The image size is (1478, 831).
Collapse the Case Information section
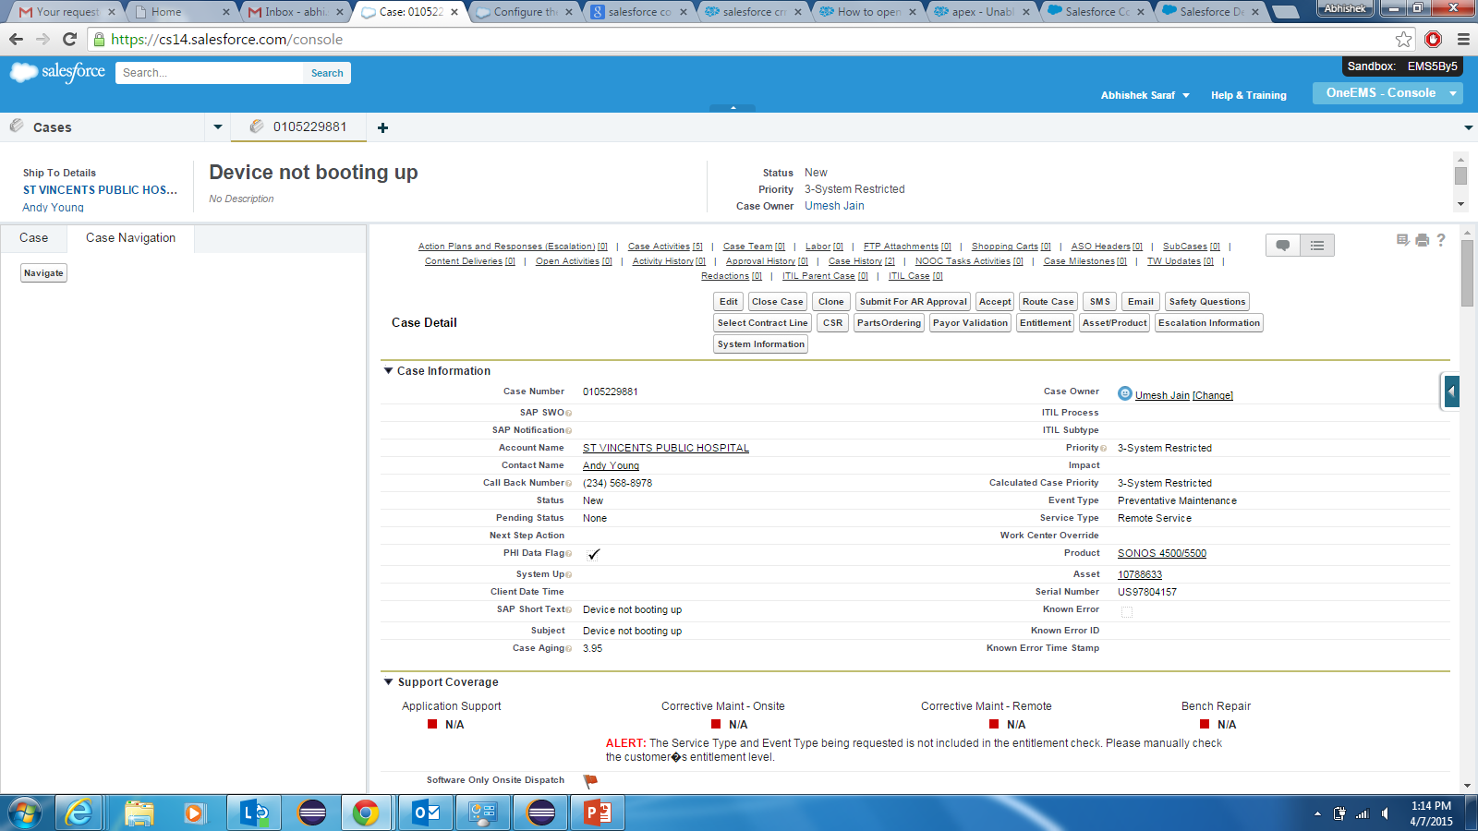click(x=389, y=371)
